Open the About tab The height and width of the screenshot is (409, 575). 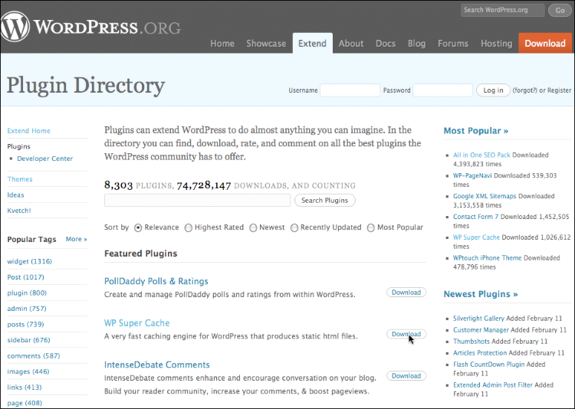(351, 44)
